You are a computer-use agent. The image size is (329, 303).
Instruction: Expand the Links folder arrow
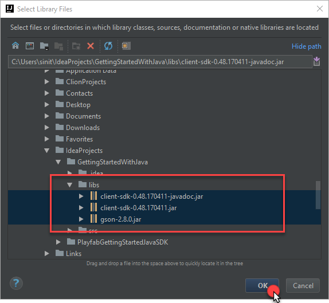click(x=47, y=254)
